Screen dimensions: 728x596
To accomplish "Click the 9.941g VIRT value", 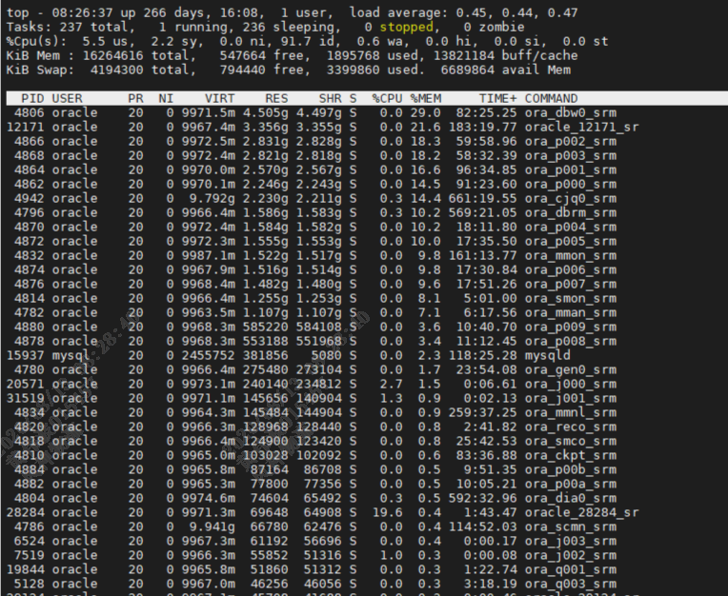I will tap(212, 527).
